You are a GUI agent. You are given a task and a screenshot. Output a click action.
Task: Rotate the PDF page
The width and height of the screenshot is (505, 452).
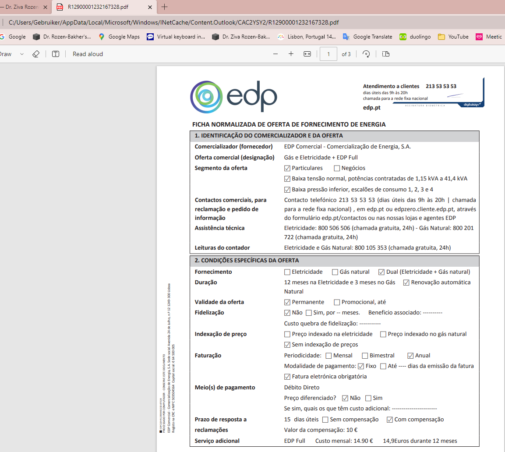tap(366, 54)
